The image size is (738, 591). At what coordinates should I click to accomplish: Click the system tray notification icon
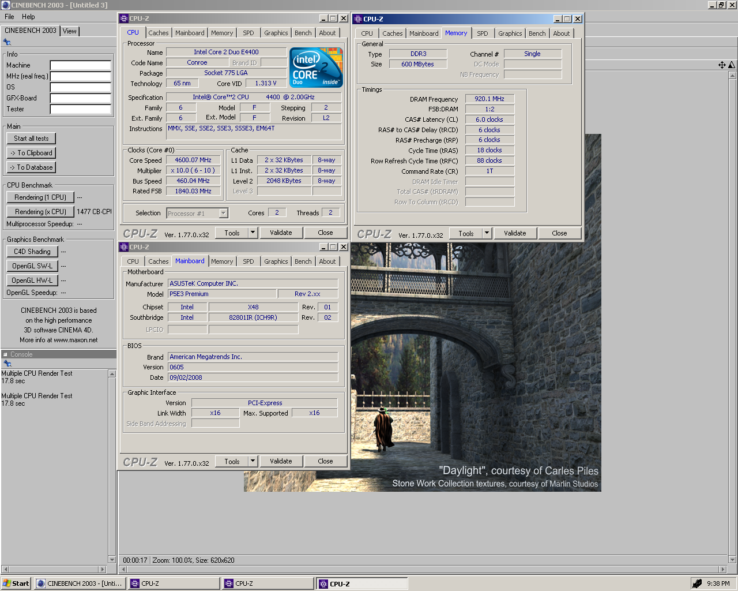coord(697,583)
